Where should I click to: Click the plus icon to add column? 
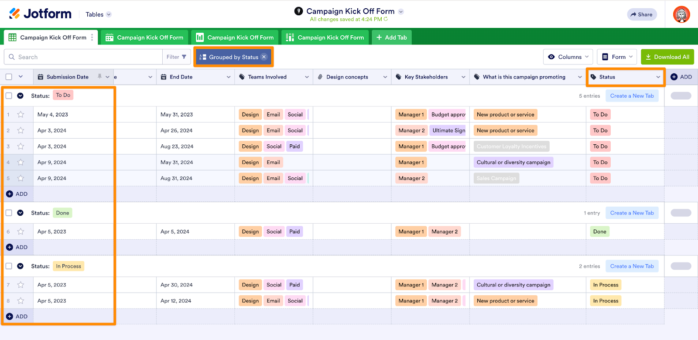[x=674, y=77]
